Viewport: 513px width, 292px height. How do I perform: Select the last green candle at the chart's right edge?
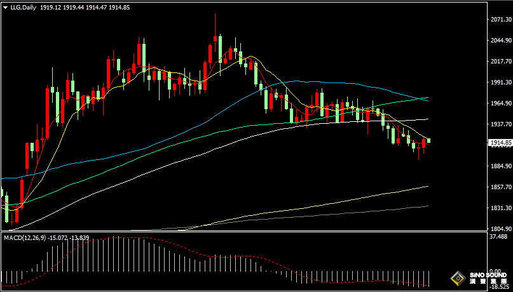(429, 140)
